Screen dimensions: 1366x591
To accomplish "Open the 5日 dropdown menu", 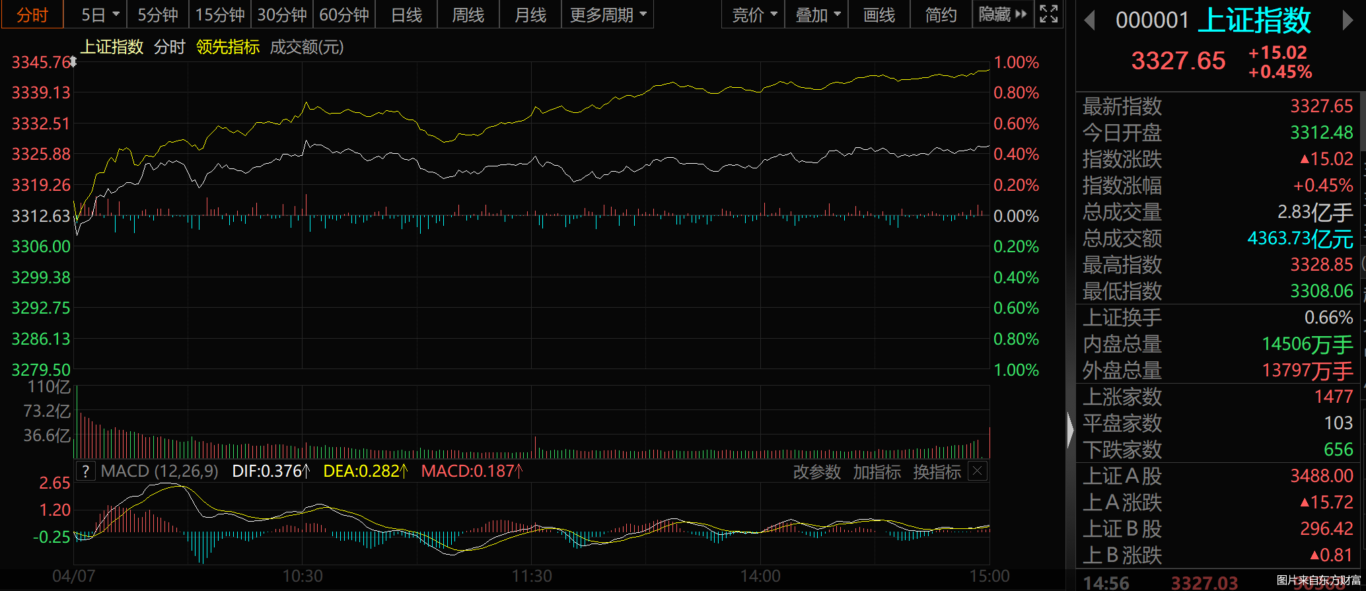I will click(100, 15).
